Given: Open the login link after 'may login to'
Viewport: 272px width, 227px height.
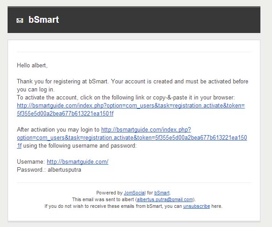Looking at the screenshot, I should tap(146, 130).
